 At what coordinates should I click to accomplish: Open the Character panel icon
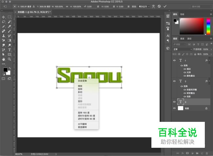pos(168,36)
